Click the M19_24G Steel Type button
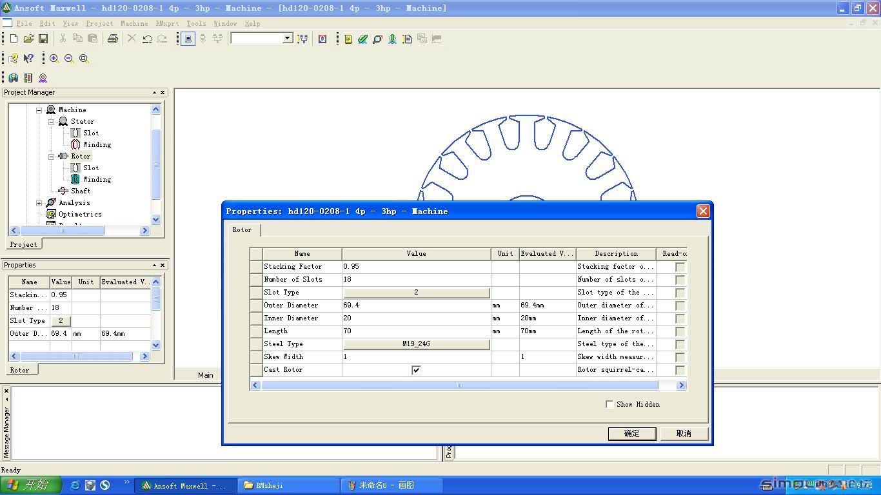The image size is (881, 495). (416, 344)
